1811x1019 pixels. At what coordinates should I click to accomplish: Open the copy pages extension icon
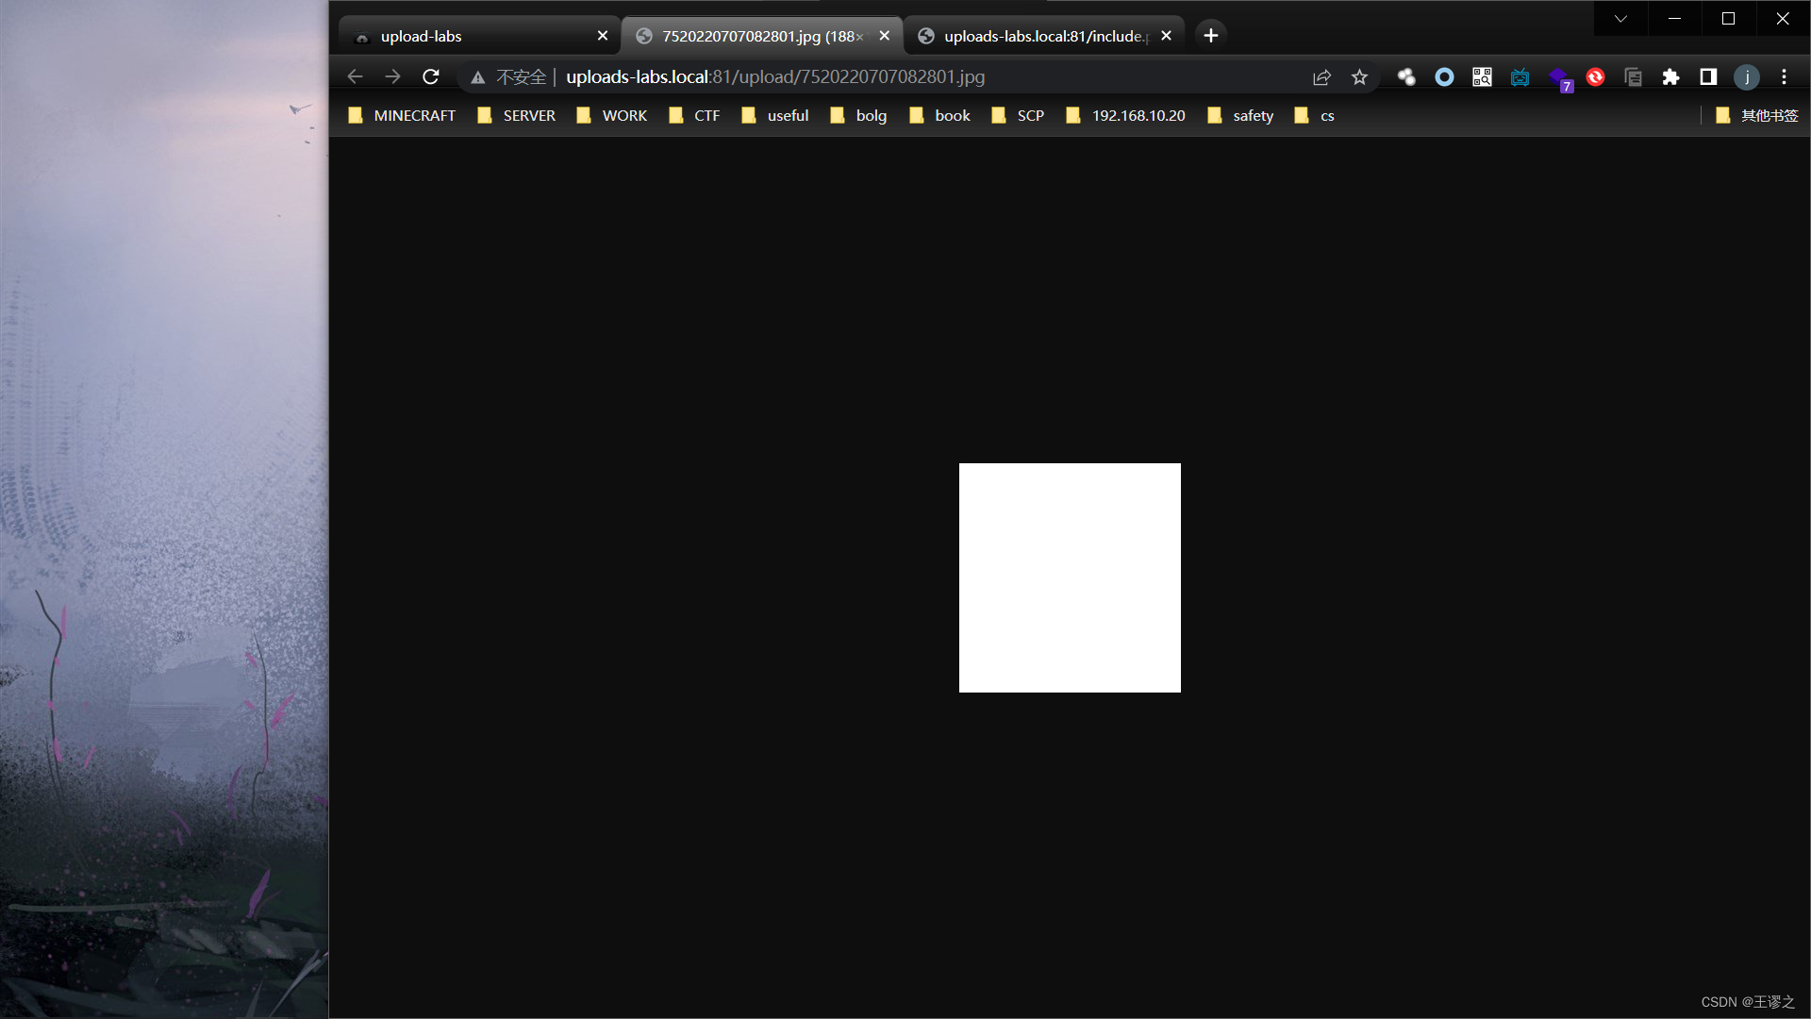pos(1633,77)
